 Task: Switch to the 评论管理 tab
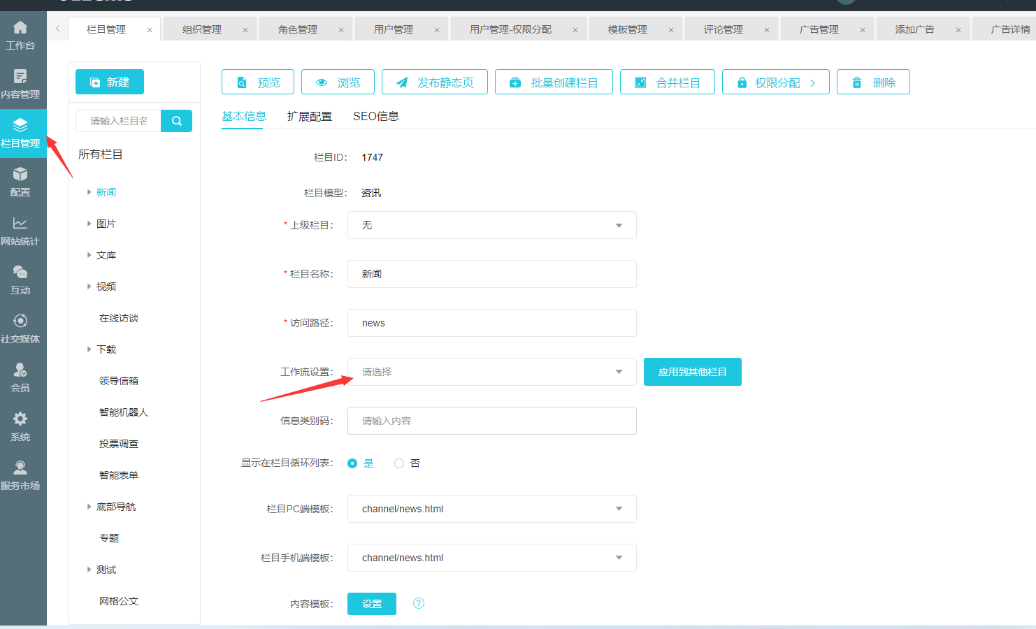coord(724,29)
